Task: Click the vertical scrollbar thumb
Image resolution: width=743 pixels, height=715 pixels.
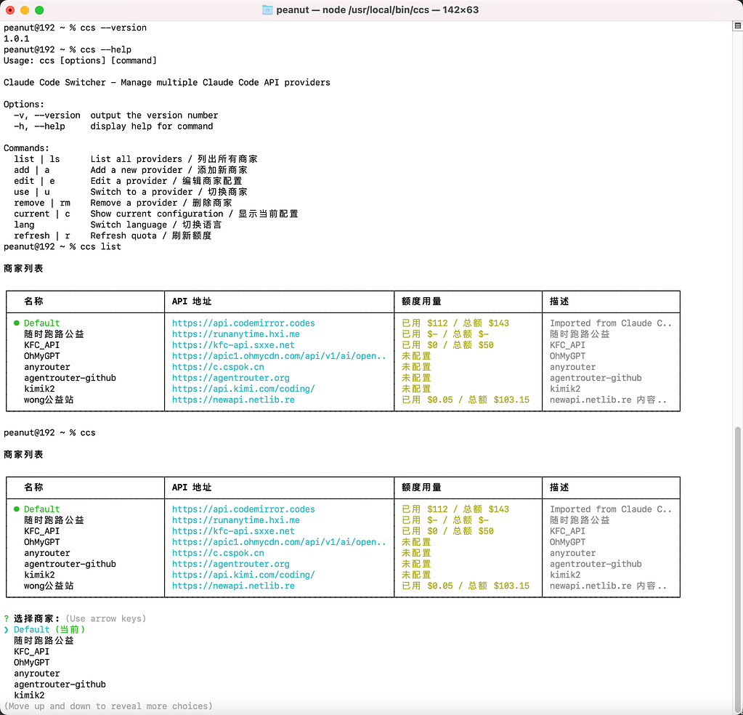Action: point(737,569)
